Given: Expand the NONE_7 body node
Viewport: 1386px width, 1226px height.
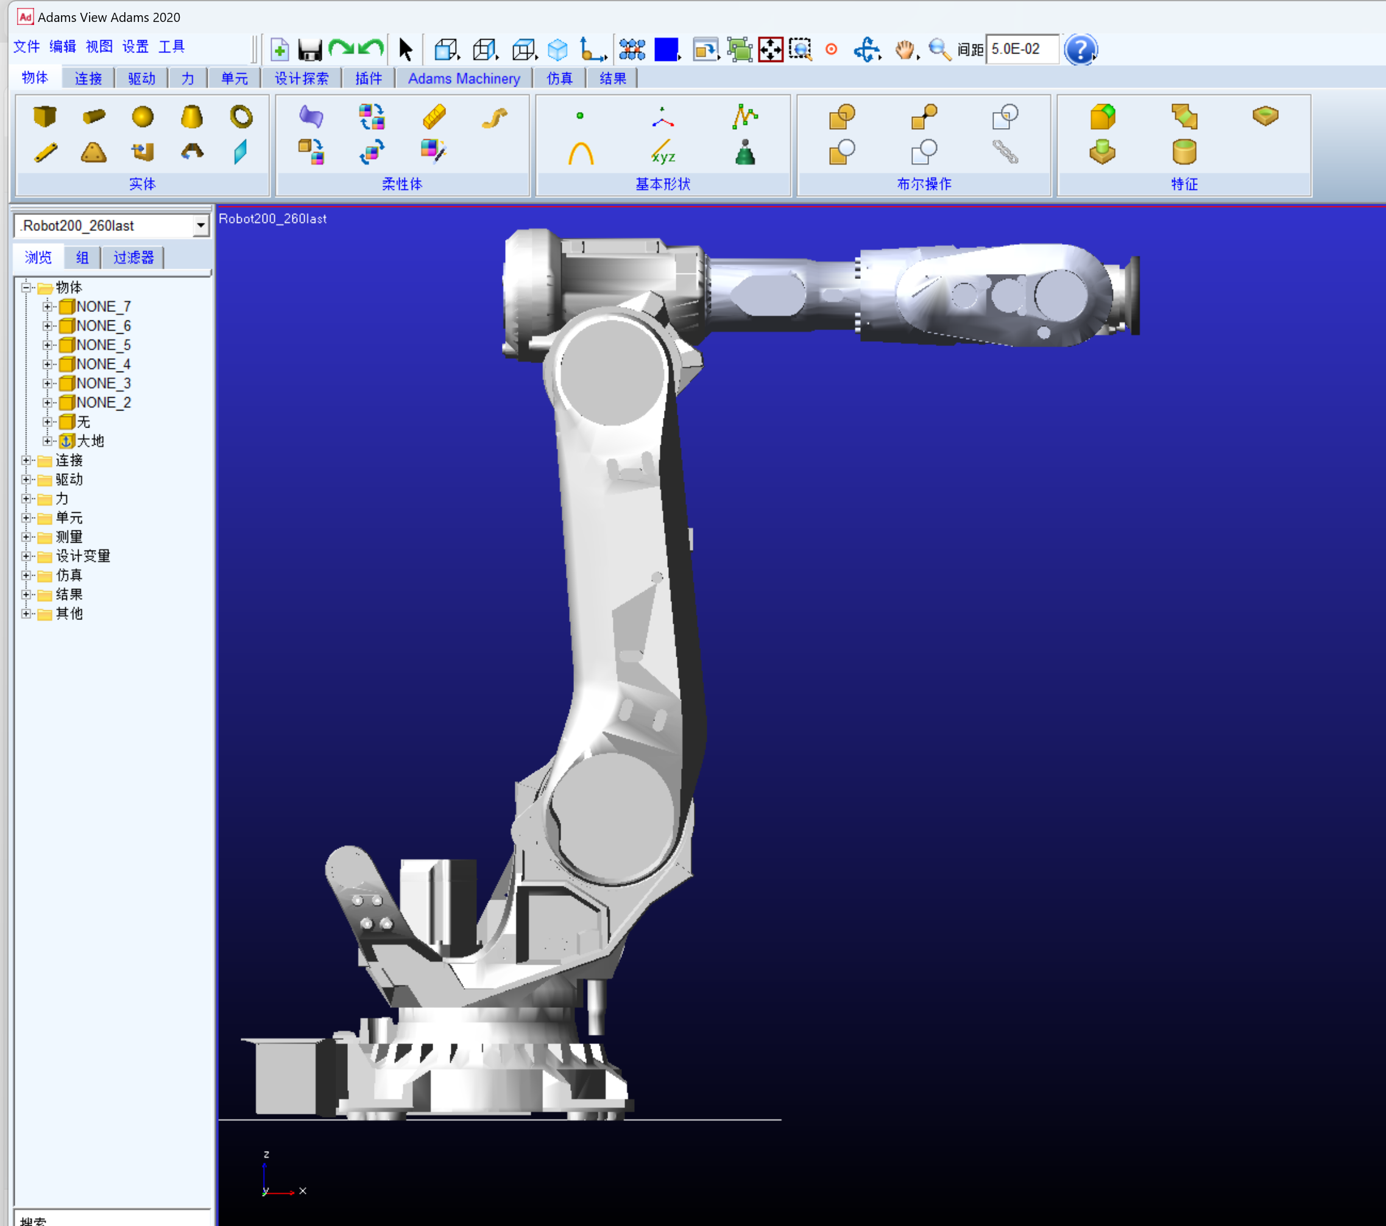Looking at the screenshot, I should click(x=48, y=307).
